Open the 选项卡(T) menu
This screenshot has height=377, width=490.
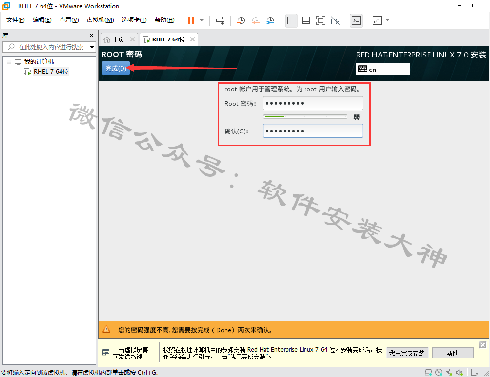[x=134, y=20]
